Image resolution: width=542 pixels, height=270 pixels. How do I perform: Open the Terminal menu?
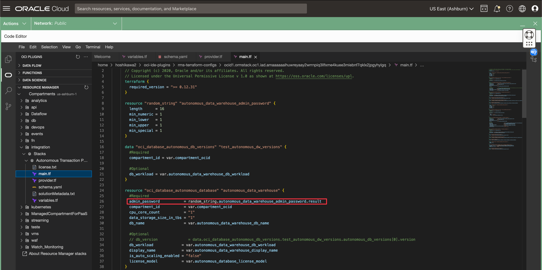coord(93,47)
